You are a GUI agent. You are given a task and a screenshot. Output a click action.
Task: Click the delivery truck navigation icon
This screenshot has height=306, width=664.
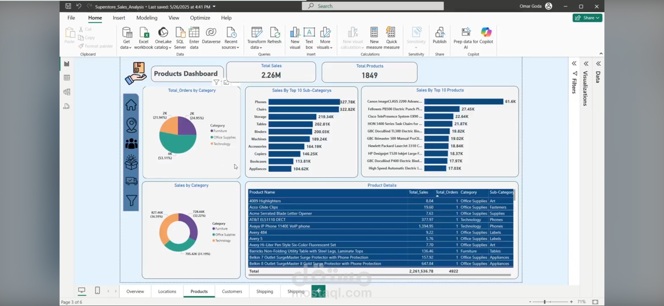pos(131,181)
